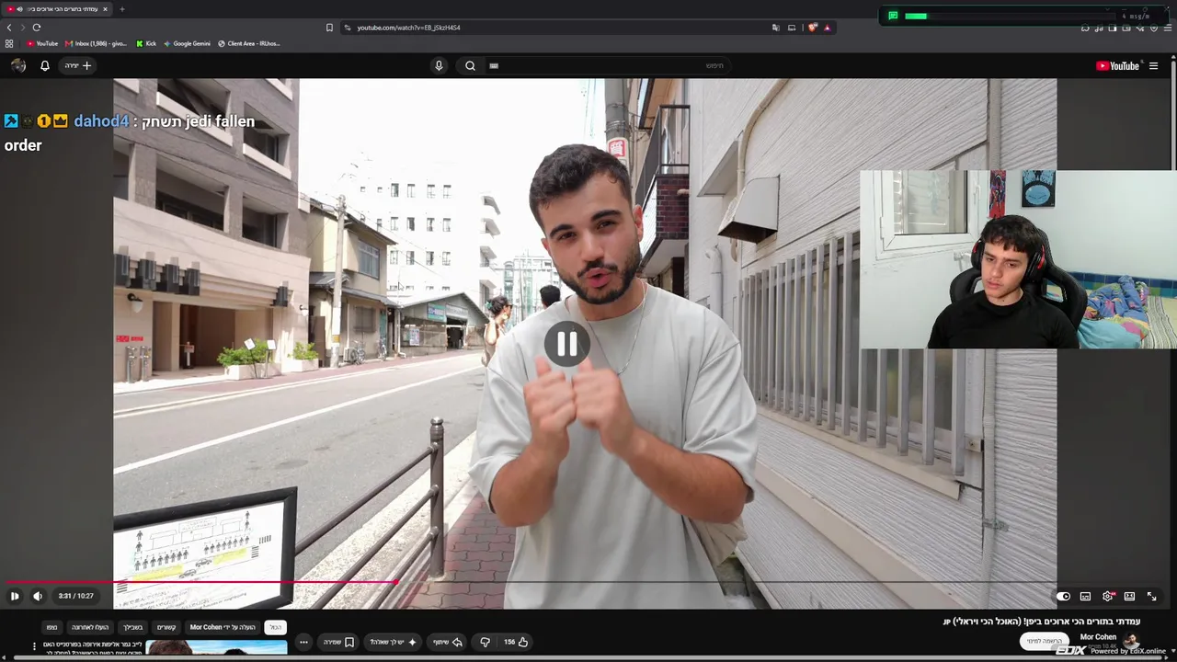Select the 'הכל' filter chip
The width and height of the screenshot is (1177, 662).
click(275, 627)
